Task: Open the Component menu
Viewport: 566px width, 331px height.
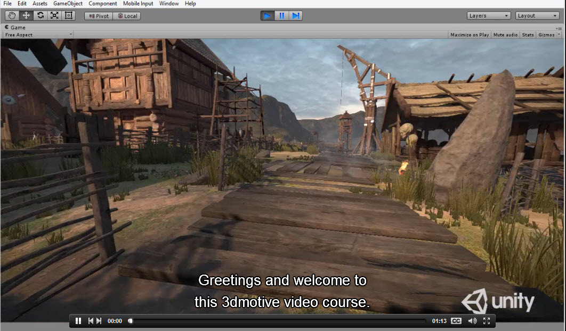Action: (x=103, y=4)
